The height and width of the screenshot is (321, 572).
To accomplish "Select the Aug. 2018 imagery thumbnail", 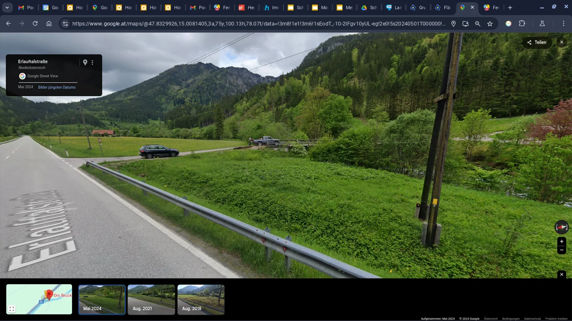I will point(201,299).
